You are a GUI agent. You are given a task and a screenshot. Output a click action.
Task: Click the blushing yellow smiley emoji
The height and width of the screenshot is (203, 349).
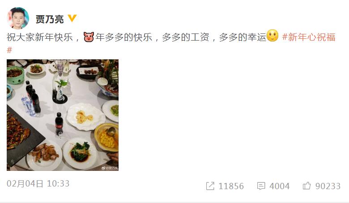pos(272,36)
